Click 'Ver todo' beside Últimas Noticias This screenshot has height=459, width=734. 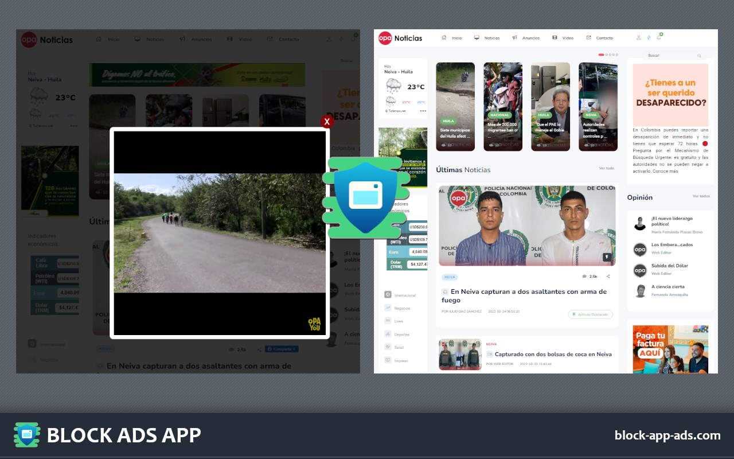[x=606, y=168]
